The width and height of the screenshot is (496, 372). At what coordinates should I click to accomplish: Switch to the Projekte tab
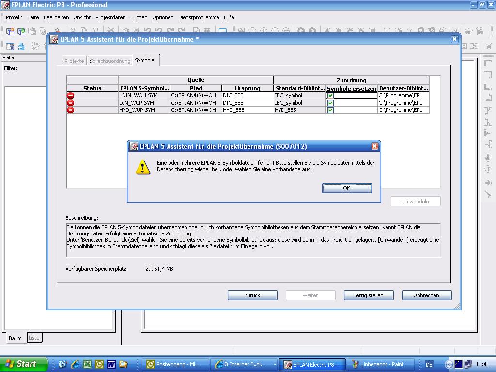[x=74, y=61]
